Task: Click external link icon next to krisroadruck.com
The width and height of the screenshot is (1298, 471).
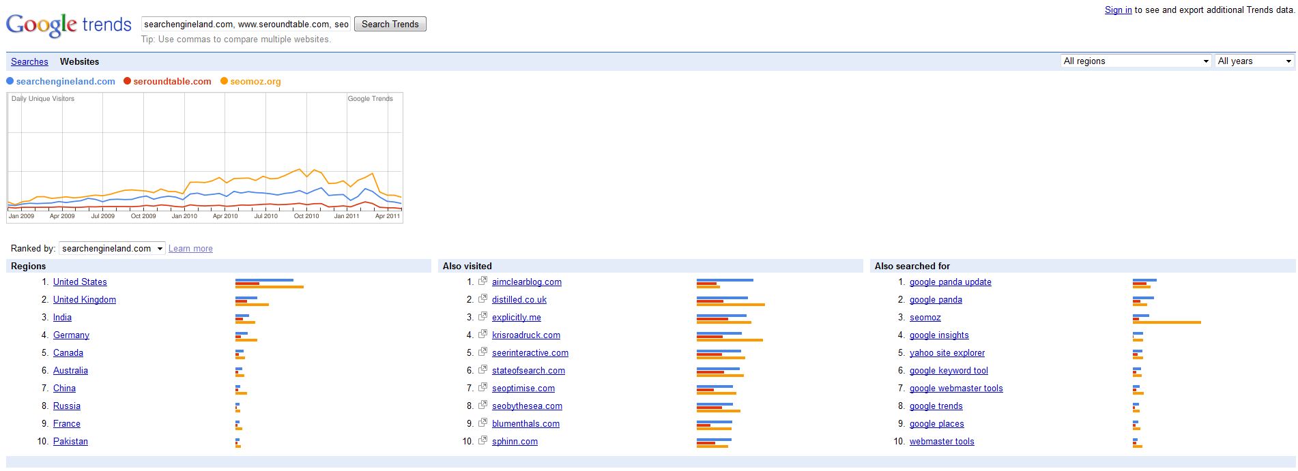Action: click(x=483, y=334)
